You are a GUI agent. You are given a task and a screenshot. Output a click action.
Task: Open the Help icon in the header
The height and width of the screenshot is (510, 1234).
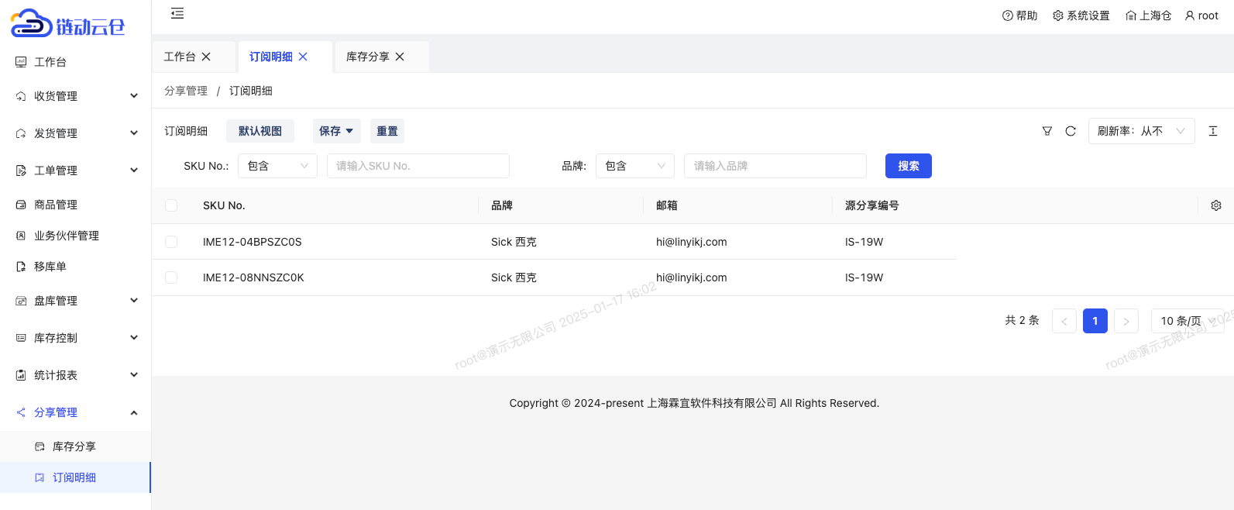[x=1008, y=16]
